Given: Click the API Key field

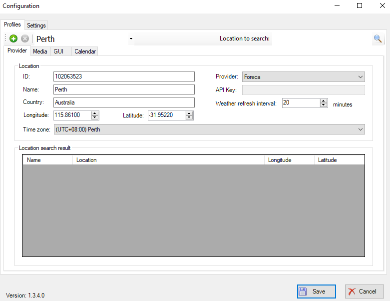Looking at the screenshot, I should 304,90.
